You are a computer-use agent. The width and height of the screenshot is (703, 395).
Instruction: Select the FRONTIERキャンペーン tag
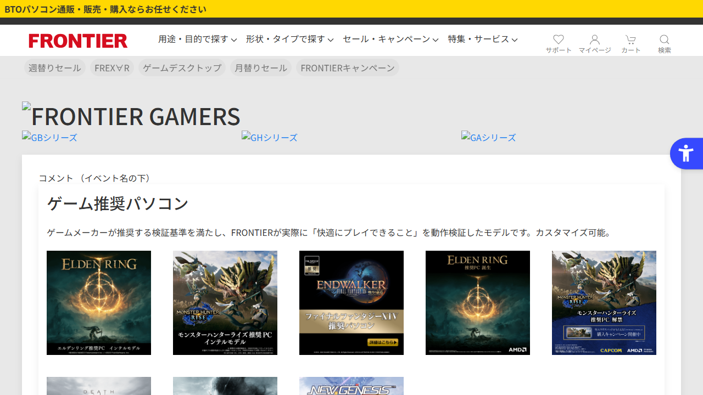pyautogui.click(x=348, y=67)
